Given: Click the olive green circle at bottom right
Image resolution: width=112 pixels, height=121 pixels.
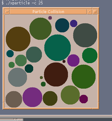Looking at the screenshot, I should coord(70,95).
